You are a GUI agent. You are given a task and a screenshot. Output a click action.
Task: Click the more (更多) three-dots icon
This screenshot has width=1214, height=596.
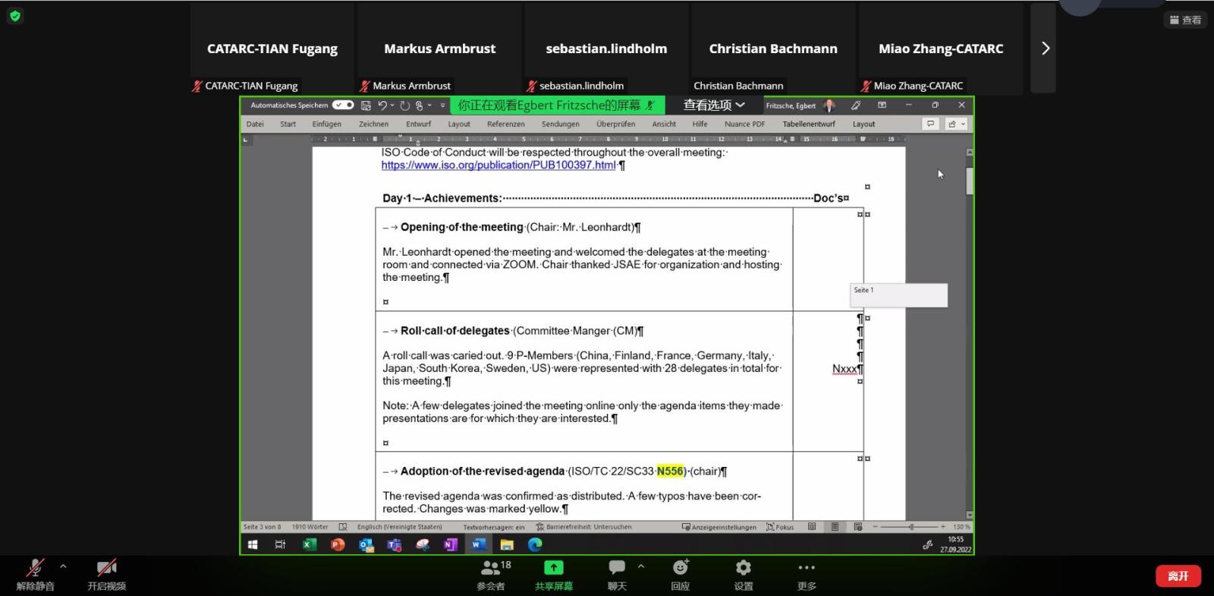point(807,568)
